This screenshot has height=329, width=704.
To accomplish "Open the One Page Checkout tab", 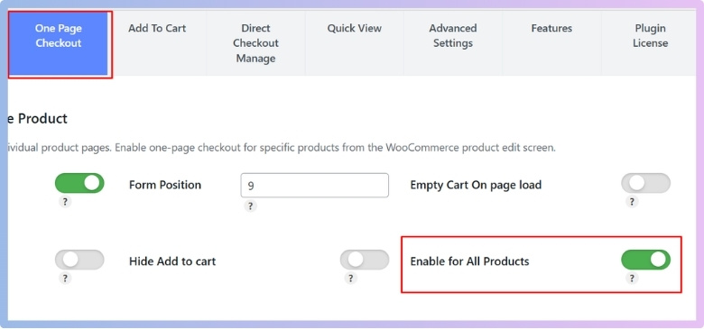I will 59,43.
